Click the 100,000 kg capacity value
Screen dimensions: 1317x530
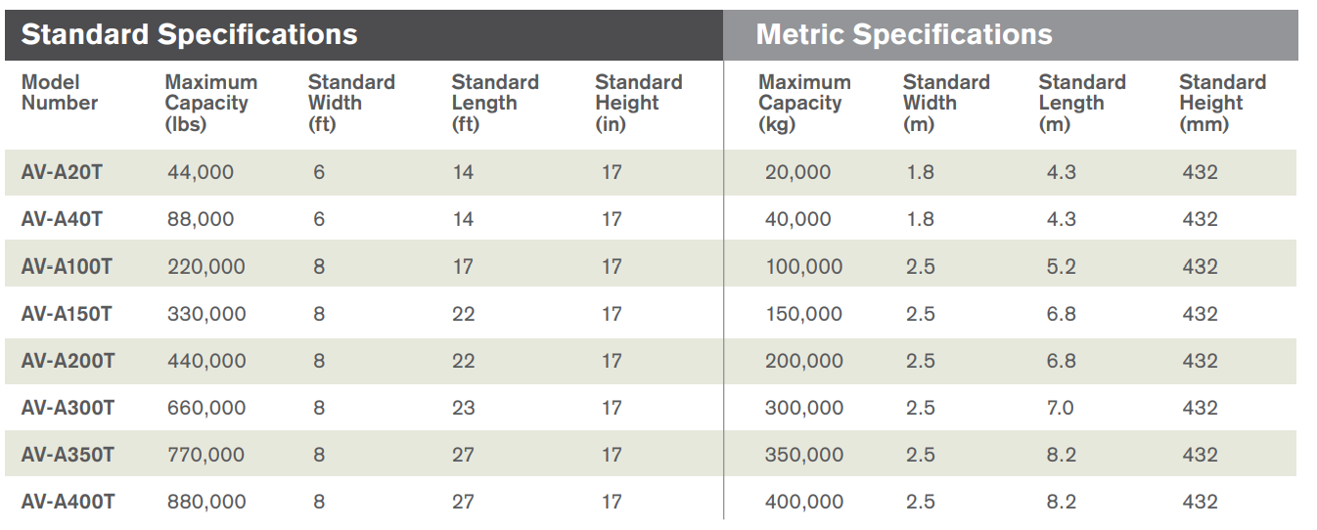point(804,266)
